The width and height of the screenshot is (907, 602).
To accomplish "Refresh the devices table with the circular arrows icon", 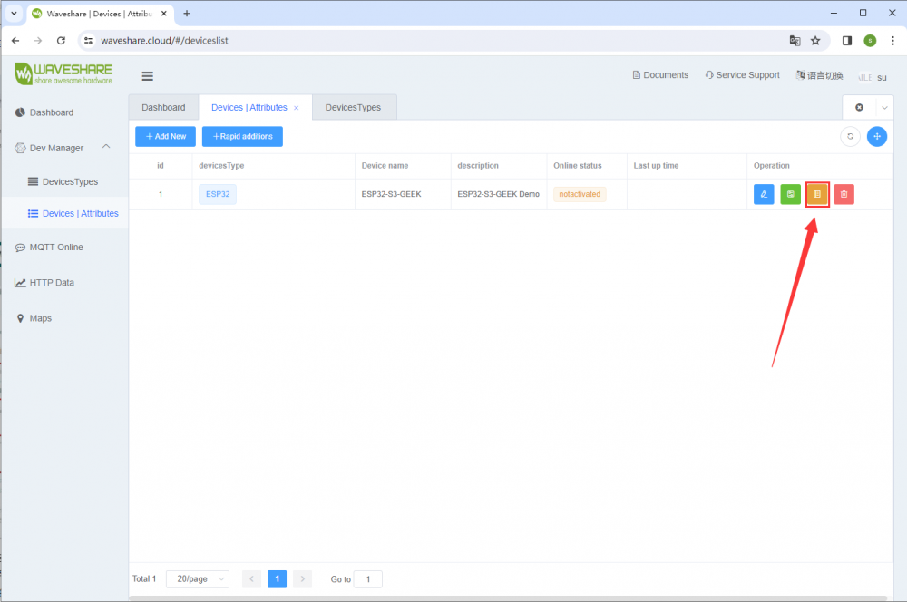I will (x=850, y=136).
